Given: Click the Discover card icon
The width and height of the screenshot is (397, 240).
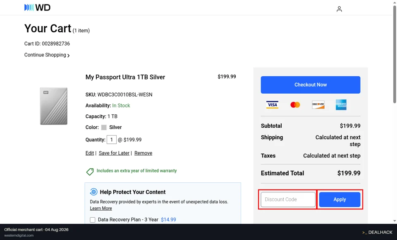Looking at the screenshot, I should click(x=318, y=105).
